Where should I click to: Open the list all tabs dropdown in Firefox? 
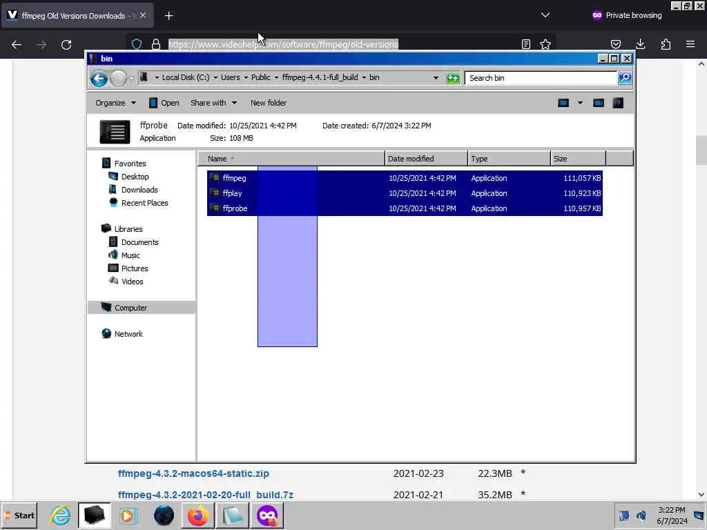coord(545,15)
